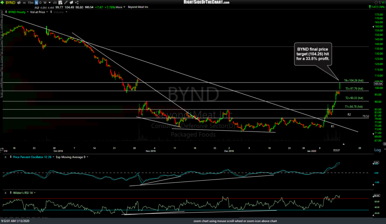
Task: Select the 'm' minute timeframe
Action: point(24,3)
